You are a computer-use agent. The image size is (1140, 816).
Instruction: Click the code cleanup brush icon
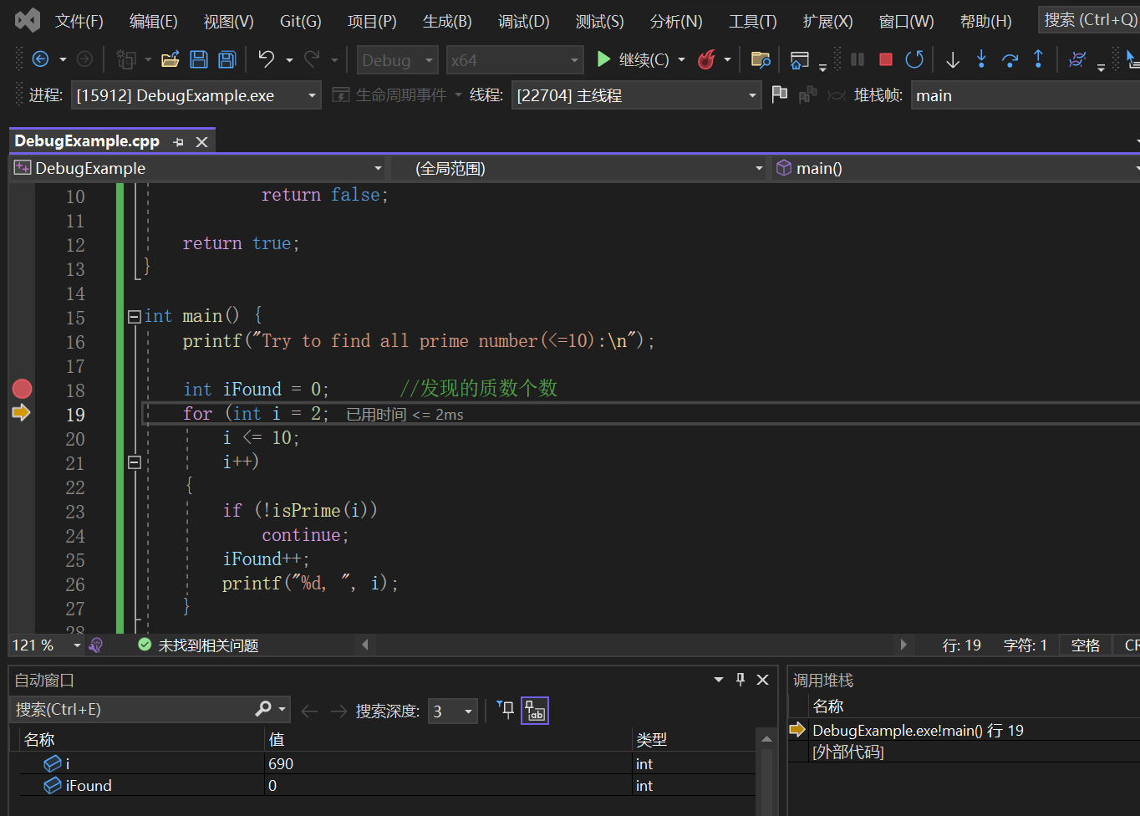tap(95, 645)
